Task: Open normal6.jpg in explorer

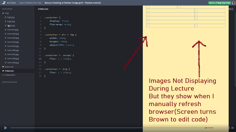Action: tap(13, 50)
